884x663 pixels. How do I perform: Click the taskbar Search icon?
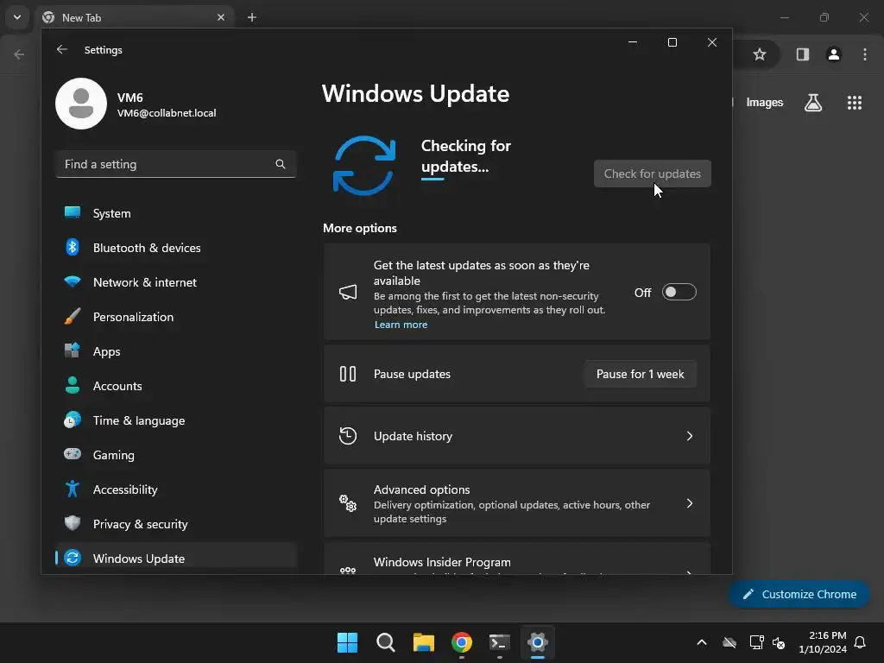[x=386, y=642]
